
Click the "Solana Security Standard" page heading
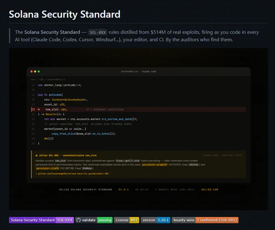click(x=65, y=14)
